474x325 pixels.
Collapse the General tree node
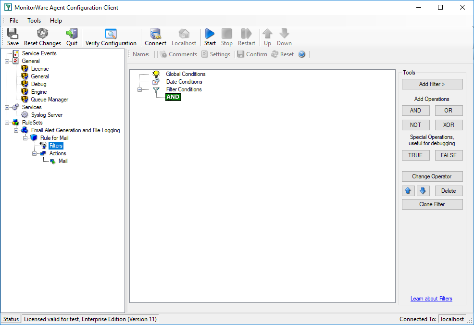click(7, 61)
